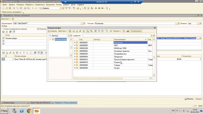The height and width of the screenshot is (114, 203).
Task: Click green refresh icon in Номенклатура dialog
Action: tap(111, 31)
